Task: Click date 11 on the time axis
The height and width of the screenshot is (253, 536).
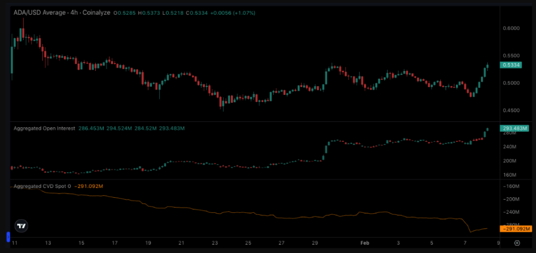Action: pyautogui.click(x=15, y=243)
